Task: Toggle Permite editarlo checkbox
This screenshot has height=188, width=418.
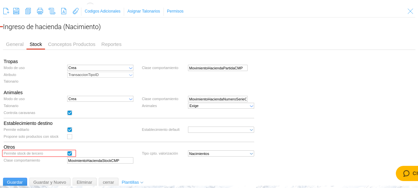Action: click(70, 130)
